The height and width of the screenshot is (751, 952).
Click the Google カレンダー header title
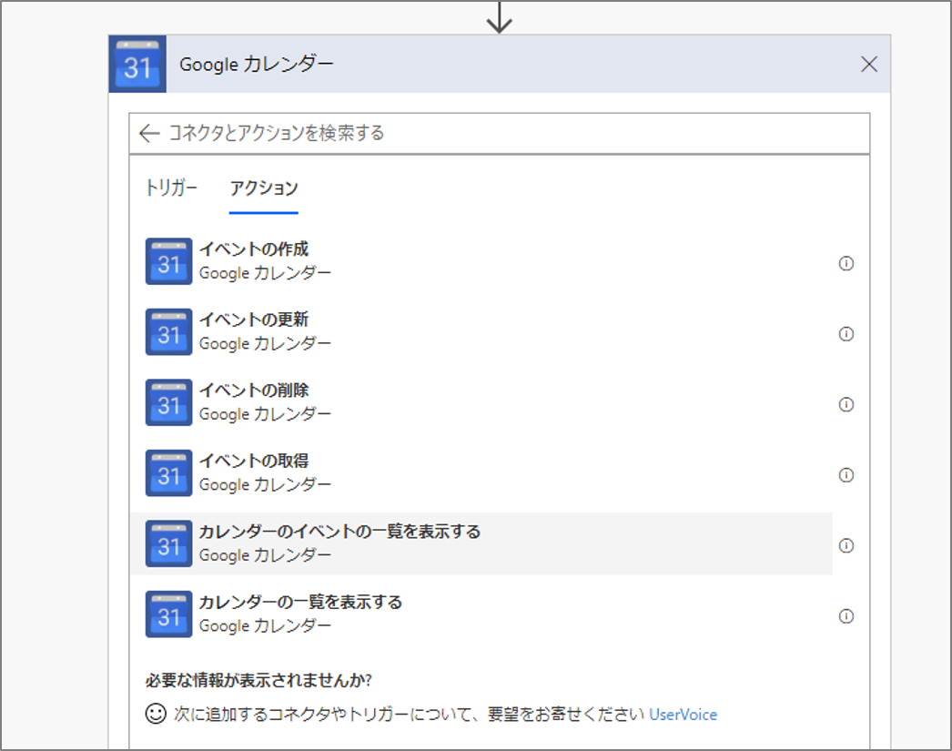click(257, 65)
